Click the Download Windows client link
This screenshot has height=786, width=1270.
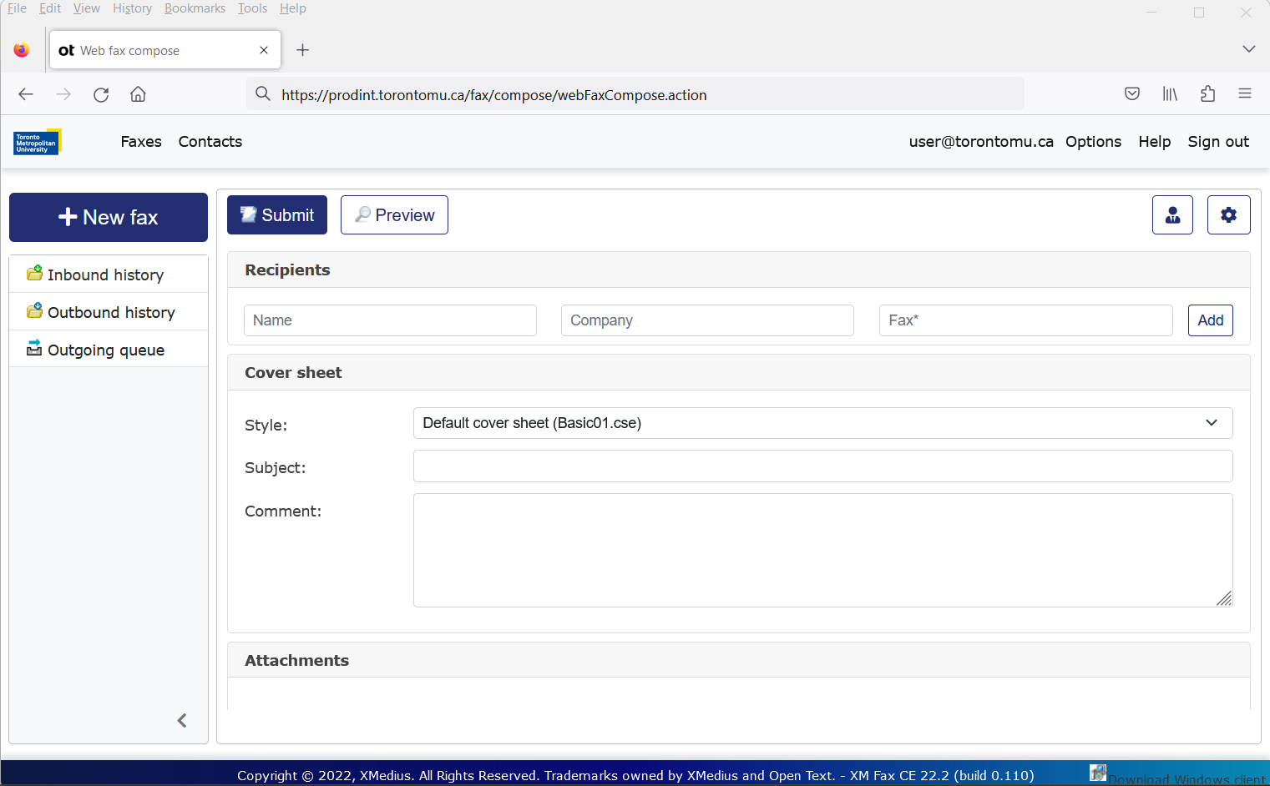click(x=1186, y=778)
